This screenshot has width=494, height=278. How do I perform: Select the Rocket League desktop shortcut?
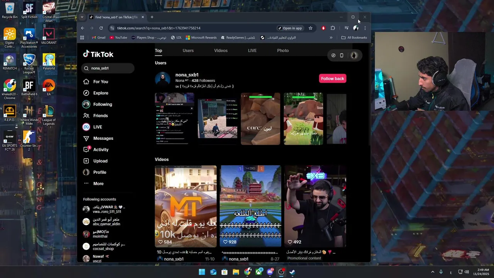[x=29, y=64]
